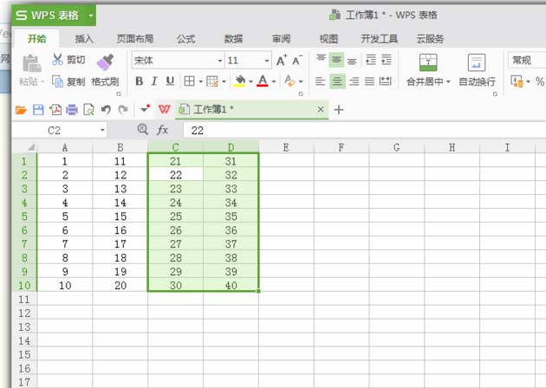The image size is (546, 388).
Task: Open the 宋体 font name dropdown
Action: tap(220, 61)
